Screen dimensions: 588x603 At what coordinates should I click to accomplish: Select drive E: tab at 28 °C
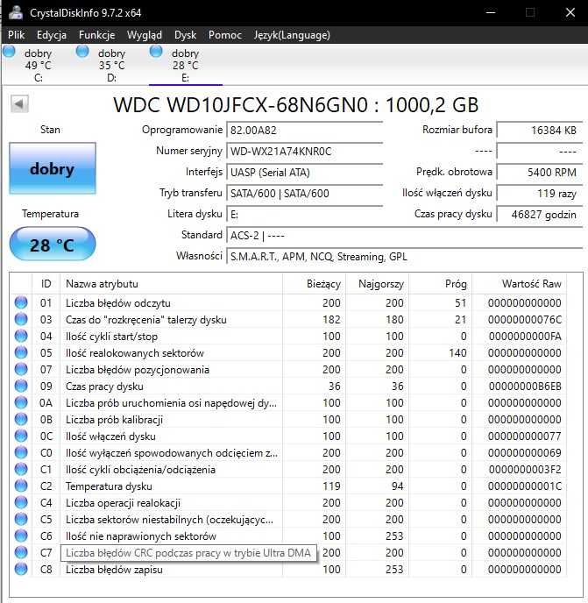click(x=186, y=65)
